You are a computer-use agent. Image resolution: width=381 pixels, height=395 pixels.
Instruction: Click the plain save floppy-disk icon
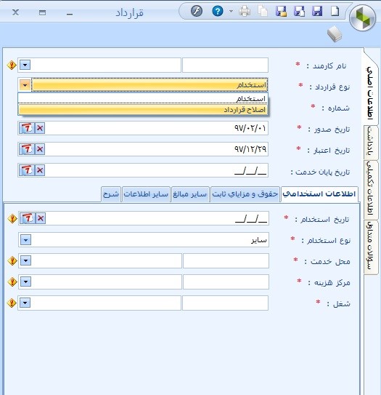point(317,12)
